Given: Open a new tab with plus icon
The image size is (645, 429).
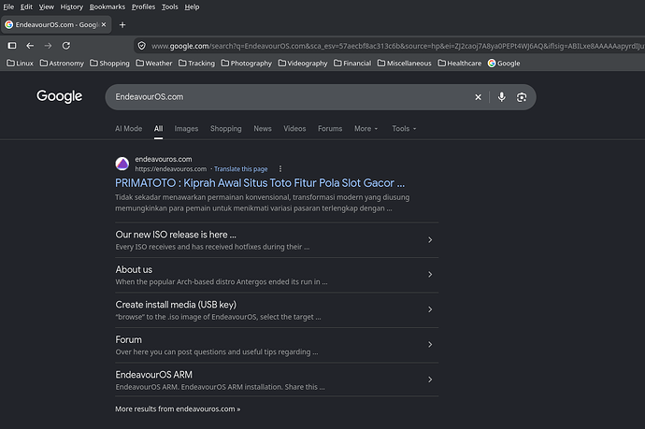Looking at the screenshot, I should click(x=122, y=24).
